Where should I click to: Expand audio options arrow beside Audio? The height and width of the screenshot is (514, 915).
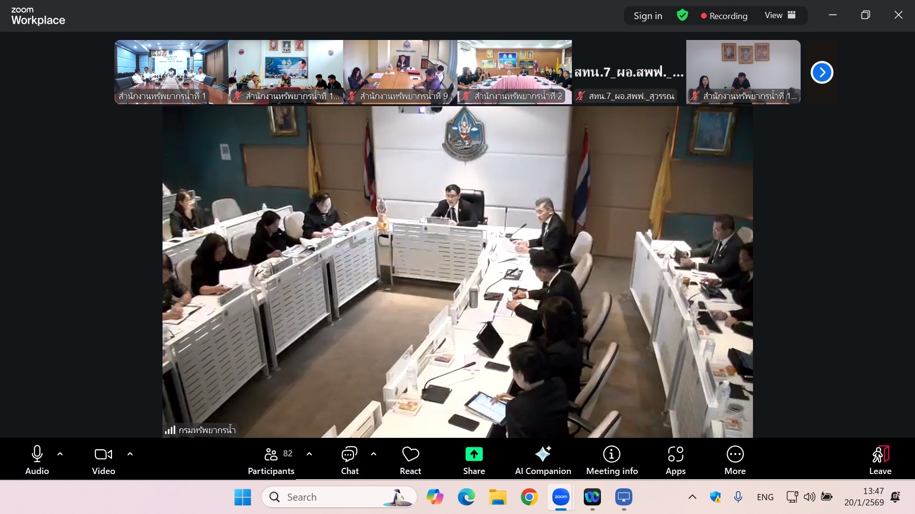pos(60,454)
